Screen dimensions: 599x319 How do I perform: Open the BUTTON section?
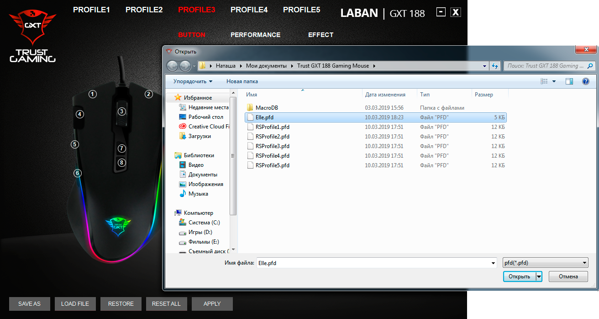tap(192, 35)
